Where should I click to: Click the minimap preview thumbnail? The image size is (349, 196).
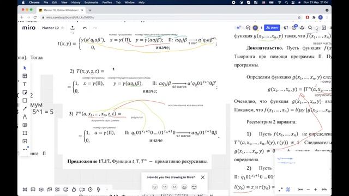(x=302, y=169)
